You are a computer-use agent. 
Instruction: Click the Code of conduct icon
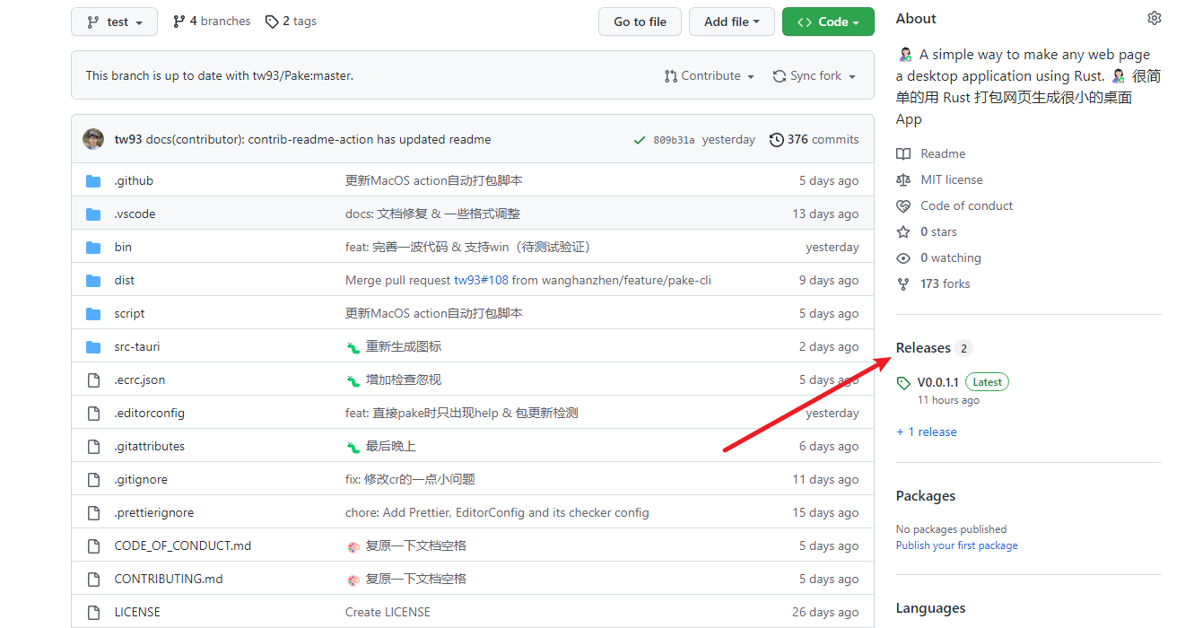[903, 206]
